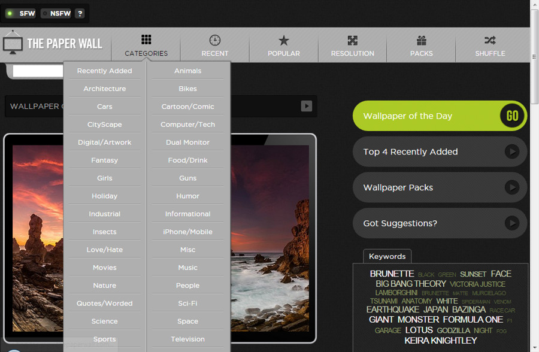Open Got Suggestions button
The image size is (539, 352).
[440, 223]
